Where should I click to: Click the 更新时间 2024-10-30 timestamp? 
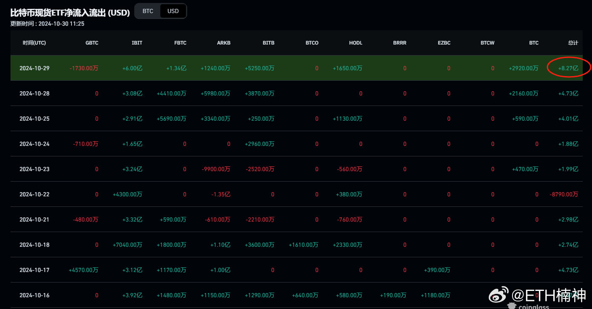tap(47, 24)
